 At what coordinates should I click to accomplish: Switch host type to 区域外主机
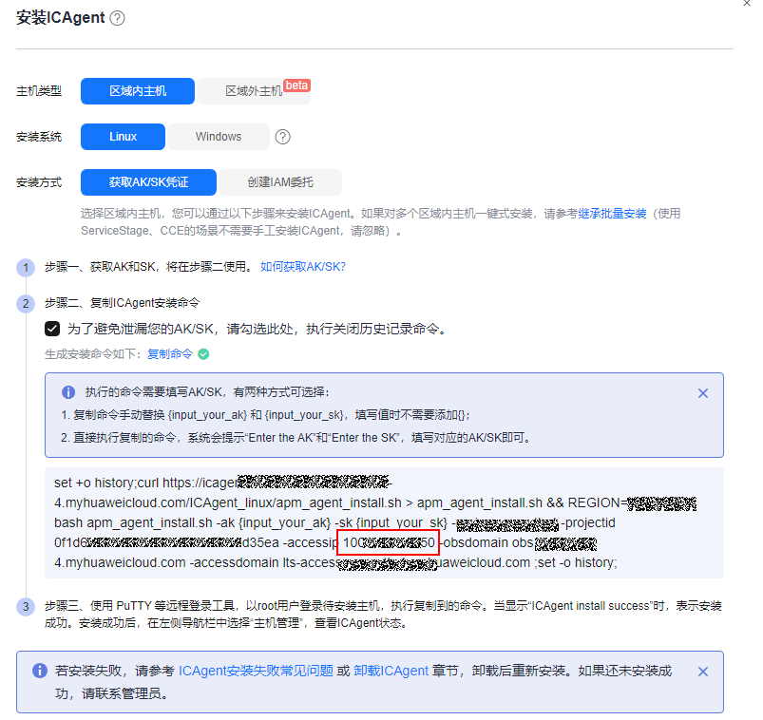pyautogui.click(x=254, y=91)
